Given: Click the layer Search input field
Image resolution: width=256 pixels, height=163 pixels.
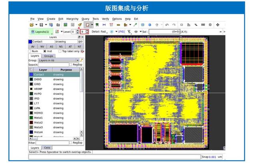Looking at the screenshot, I should (53, 65).
